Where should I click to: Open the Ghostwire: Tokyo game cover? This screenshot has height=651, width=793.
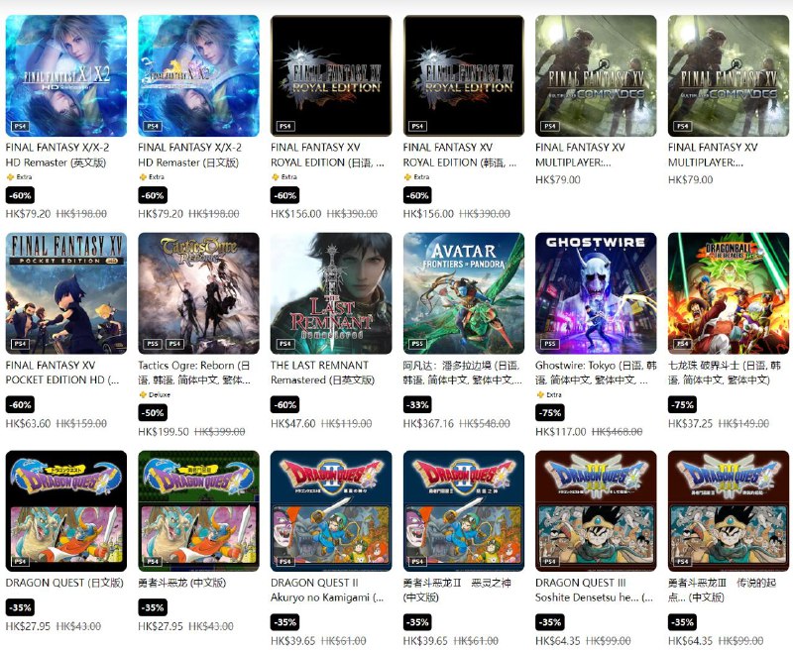[597, 293]
